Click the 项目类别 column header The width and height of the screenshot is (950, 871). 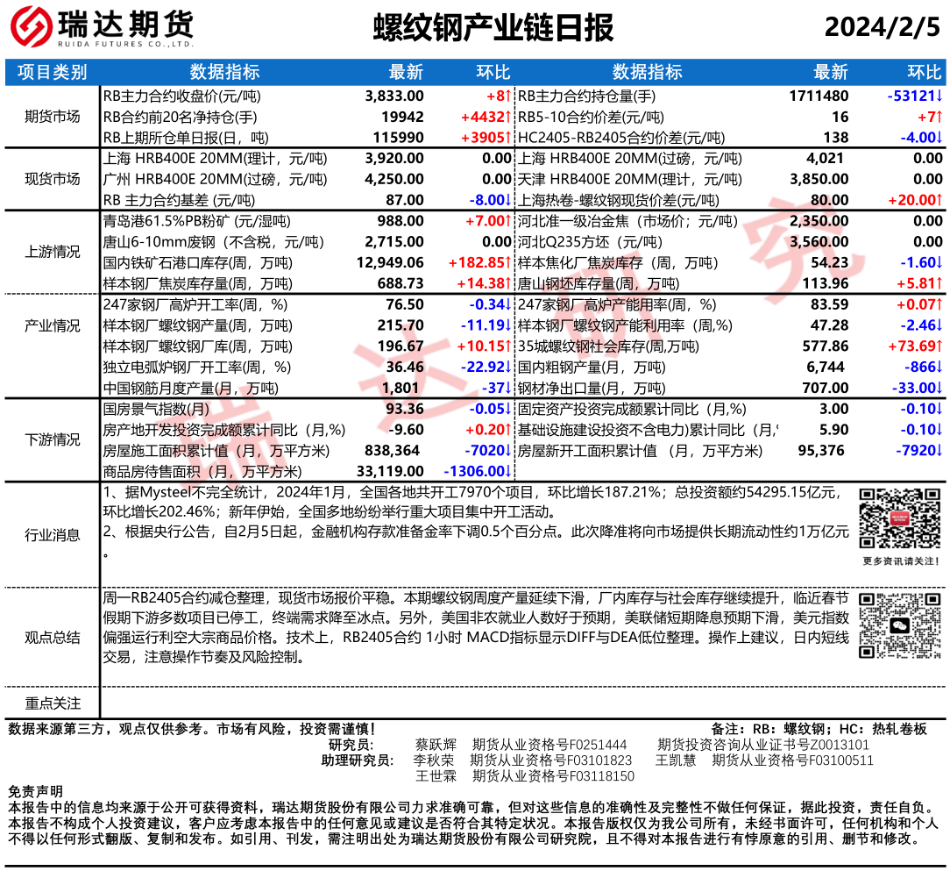pos(52,72)
